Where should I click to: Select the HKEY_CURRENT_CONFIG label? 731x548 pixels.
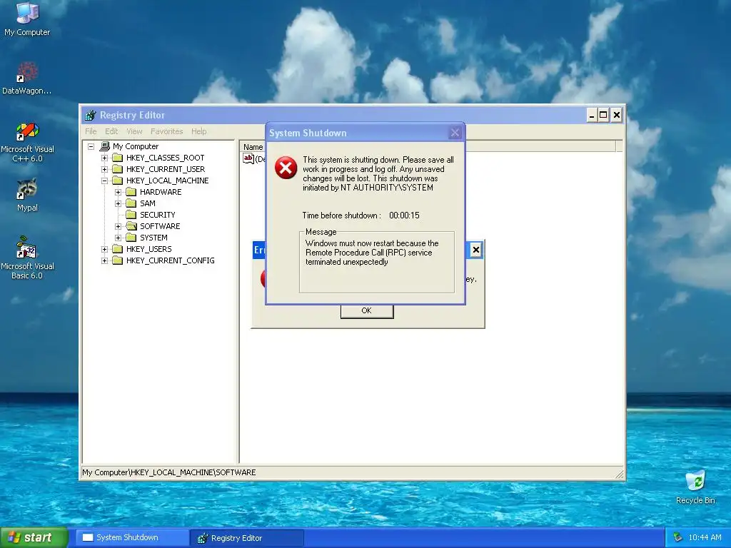170,260
